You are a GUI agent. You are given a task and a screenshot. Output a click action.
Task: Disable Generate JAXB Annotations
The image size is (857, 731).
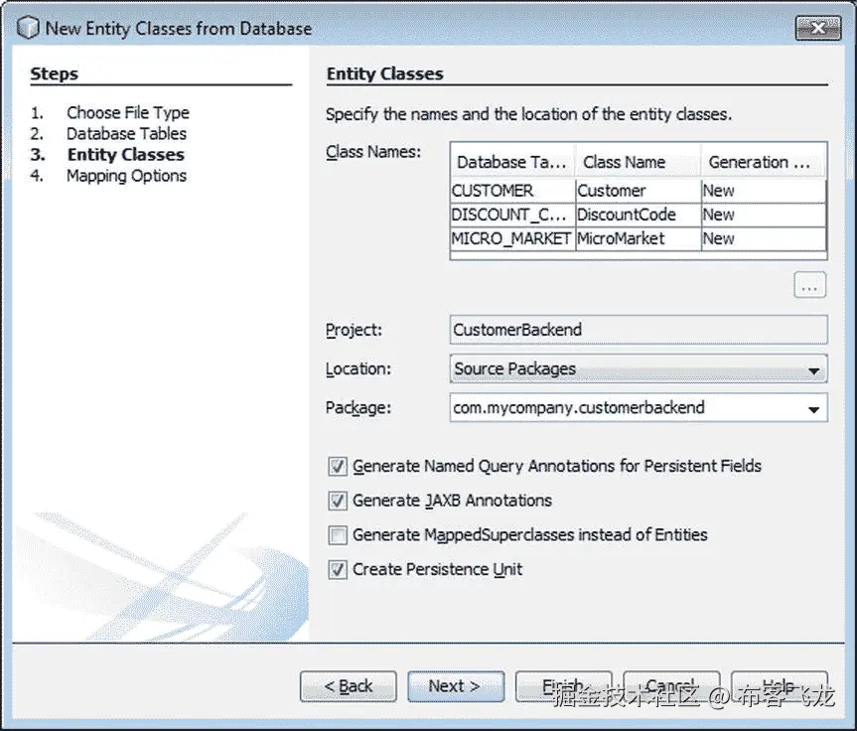(x=337, y=501)
